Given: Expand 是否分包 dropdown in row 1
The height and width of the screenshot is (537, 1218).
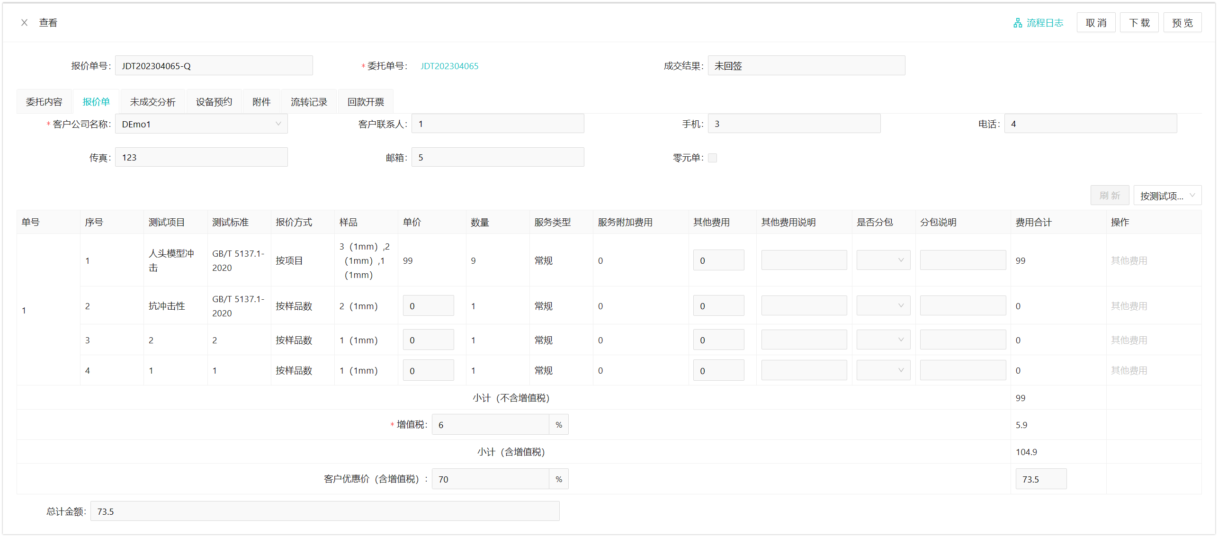Looking at the screenshot, I should point(883,260).
